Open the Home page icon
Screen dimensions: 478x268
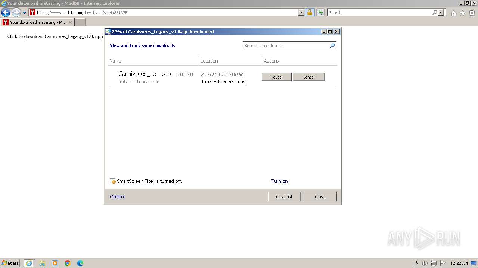[453, 13]
